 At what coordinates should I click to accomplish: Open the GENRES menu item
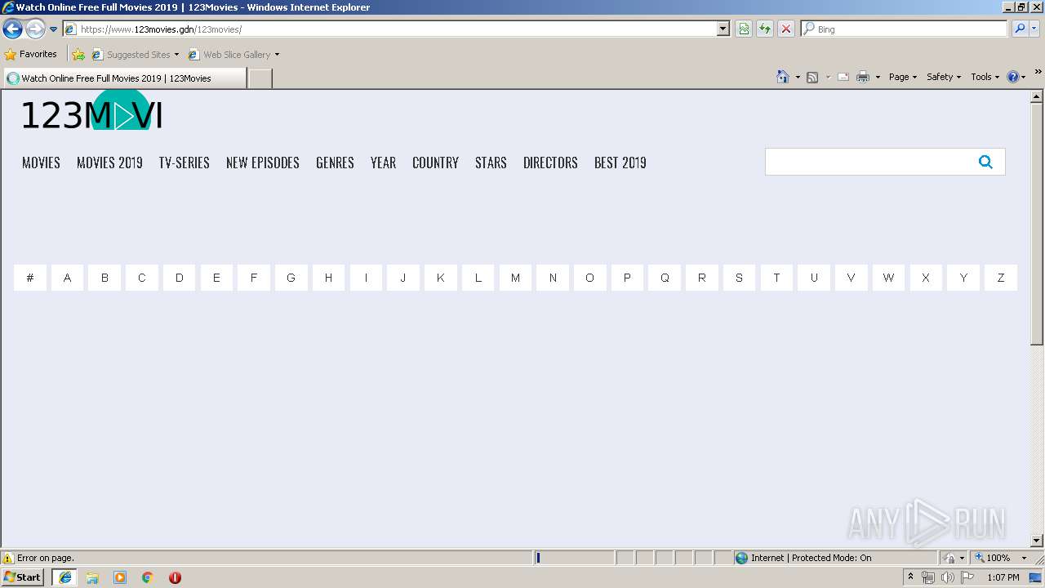coord(335,163)
